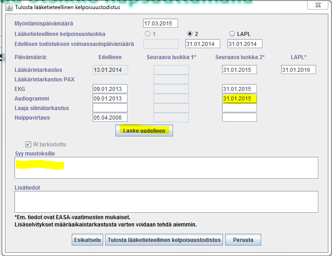Screen dimensions: 332x256
Task: Click Lääkärintarkastus Seuraava luokka 2 date field
Action: point(239,70)
